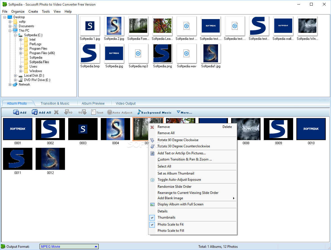
Task: Open the Output Format combo box
Action: [69, 246]
